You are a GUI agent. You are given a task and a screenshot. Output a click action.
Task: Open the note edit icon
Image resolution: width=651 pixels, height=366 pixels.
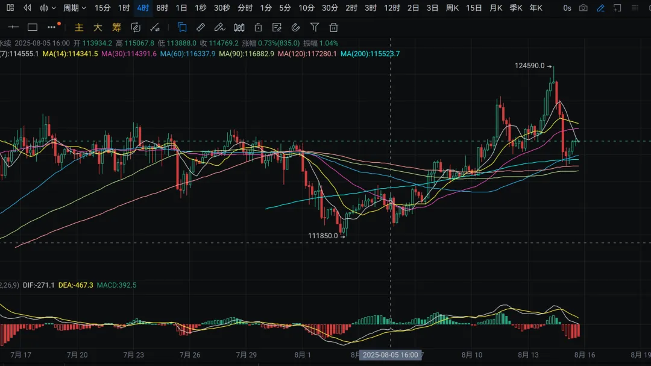coord(277,27)
